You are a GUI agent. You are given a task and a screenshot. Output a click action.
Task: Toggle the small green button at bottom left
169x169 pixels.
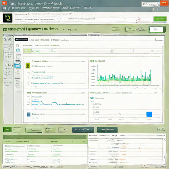pyautogui.click(x=7, y=129)
